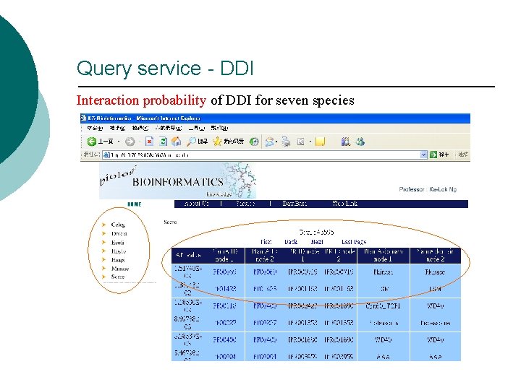521x390 pixels.
Task: Click the HOME link on webpage
Action: [135, 204]
